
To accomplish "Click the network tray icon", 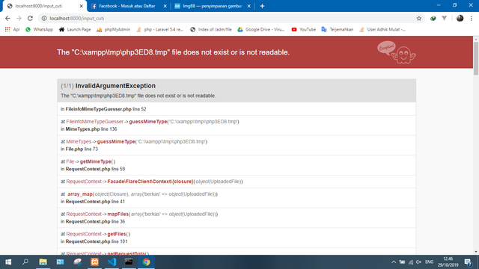I will (411, 262).
